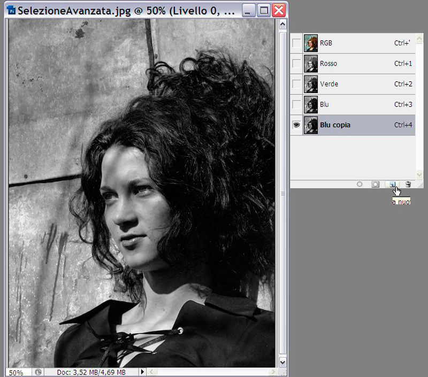Show the RGB composite channel

(296, 43)
